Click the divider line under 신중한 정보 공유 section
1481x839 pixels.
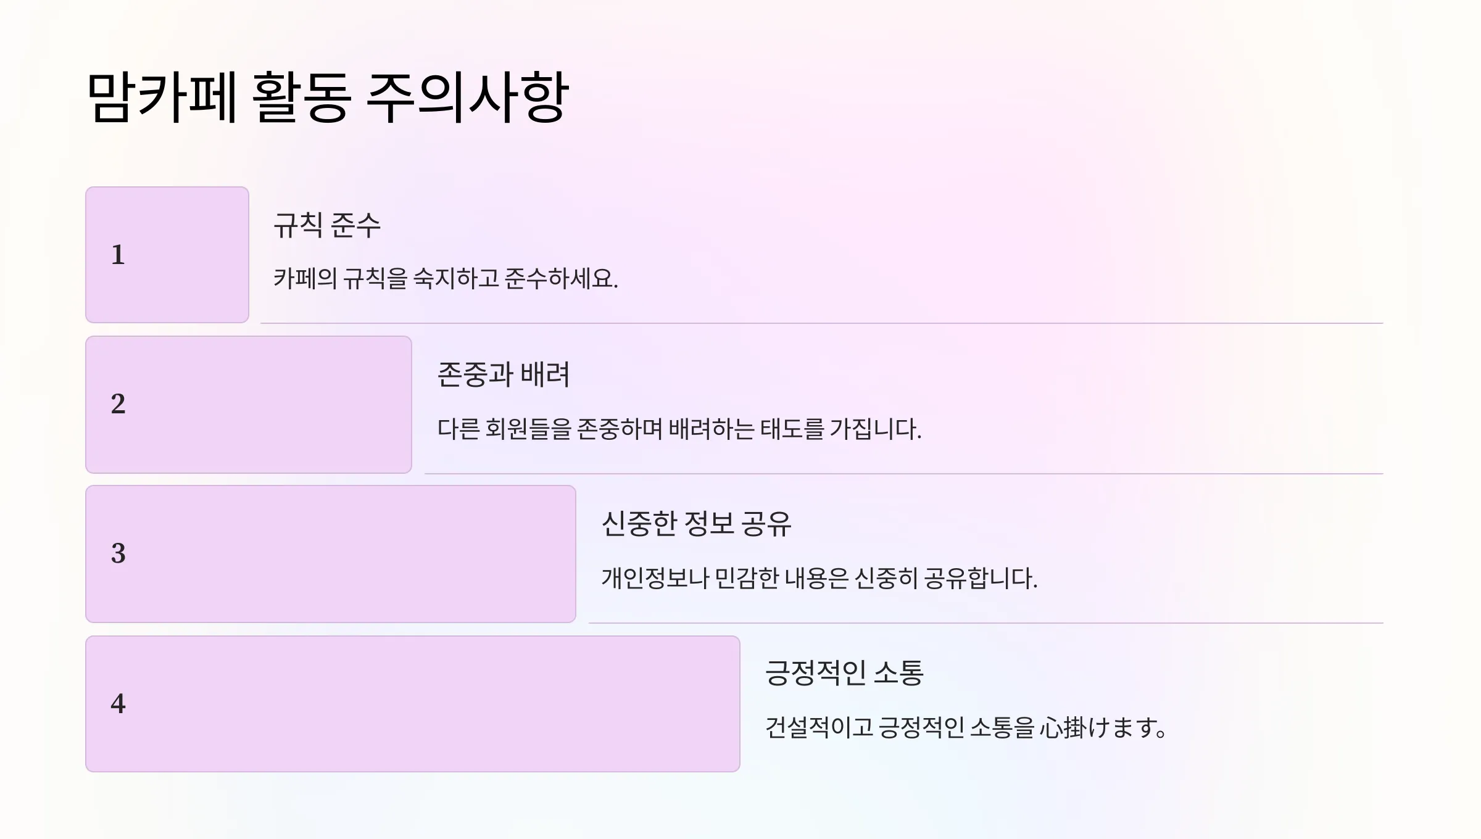click(x=986, y=622)
